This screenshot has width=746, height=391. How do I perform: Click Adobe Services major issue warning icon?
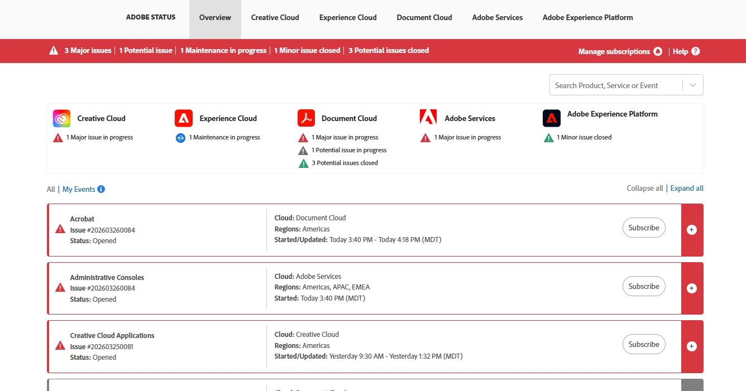425,138
